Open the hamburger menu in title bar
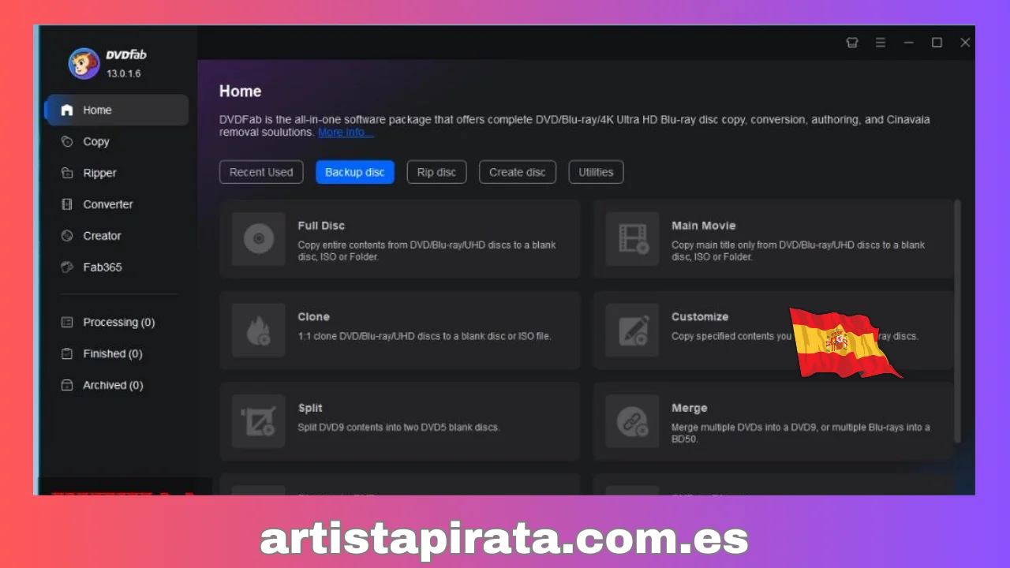 coord(881,43)
